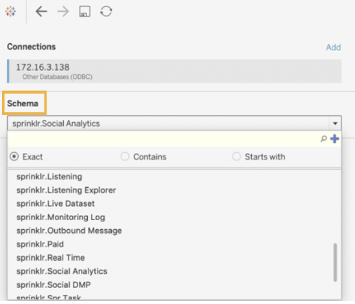Refresh the data source with the circular arrows

point(106,12)
